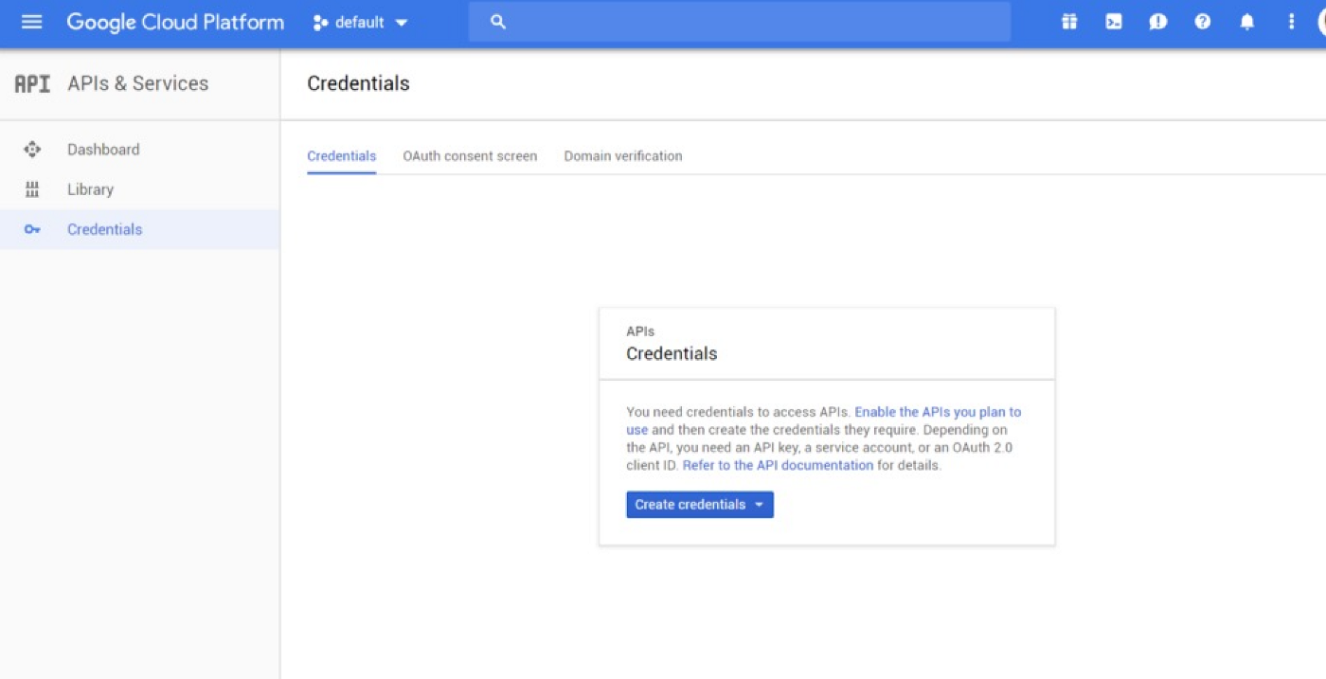This screenshot has width=1326, height=679.
Task: Open the Create credentials dropdown
Action: (x=699, y=505)
